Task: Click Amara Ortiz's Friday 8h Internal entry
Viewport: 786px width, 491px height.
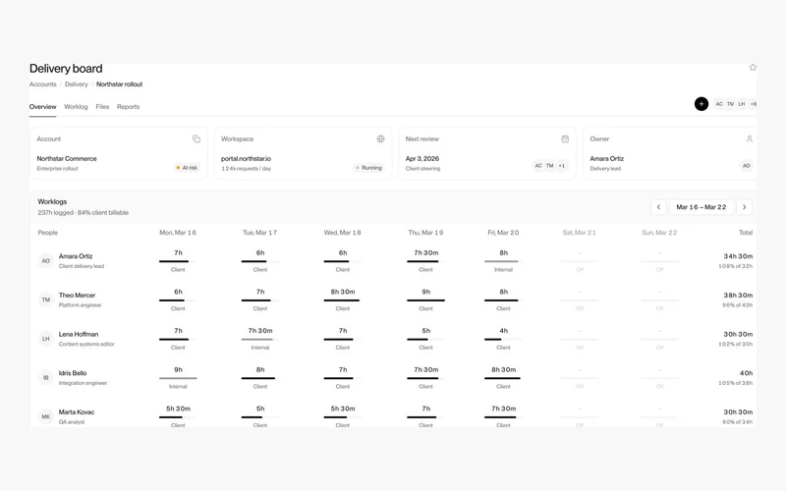Action: [x=503, y=260]
